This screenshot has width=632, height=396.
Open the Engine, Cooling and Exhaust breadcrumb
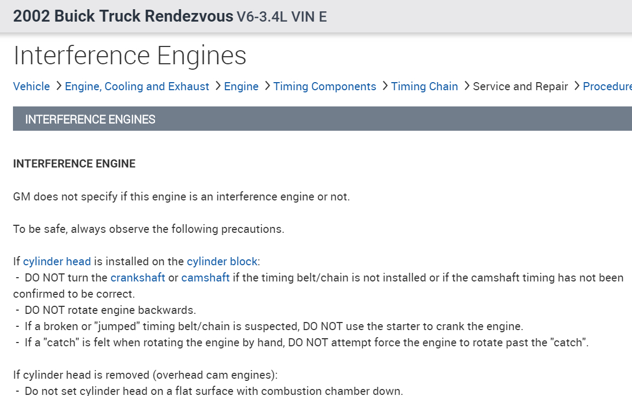[137, 86]
